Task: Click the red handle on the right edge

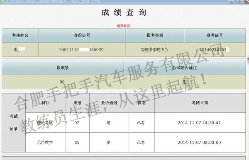Action: 248,59
